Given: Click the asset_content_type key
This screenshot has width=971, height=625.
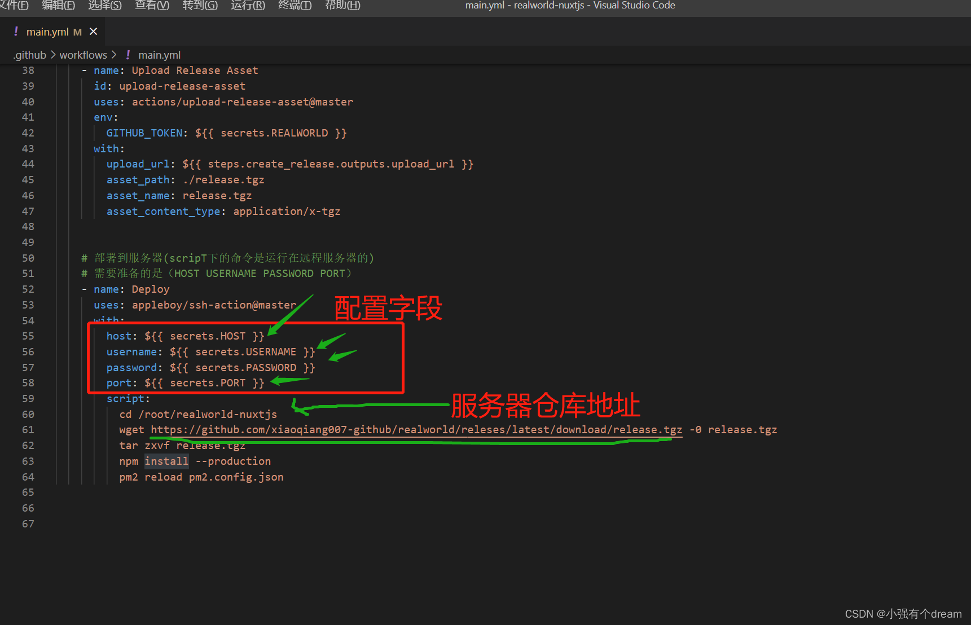Looking at the screenshot, I should pyautogui.click(x=163, y=212).
